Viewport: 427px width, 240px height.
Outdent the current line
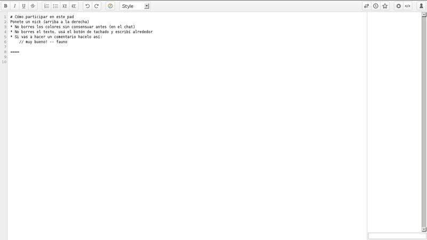tap(74, 6)
